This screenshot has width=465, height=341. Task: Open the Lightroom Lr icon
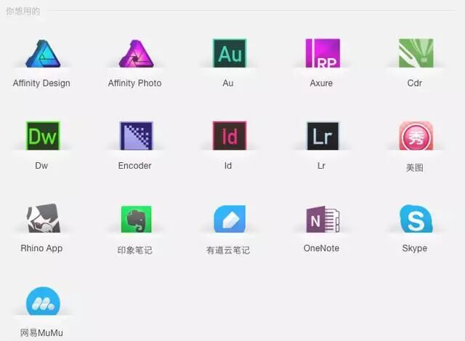click(x=323, y=136)
